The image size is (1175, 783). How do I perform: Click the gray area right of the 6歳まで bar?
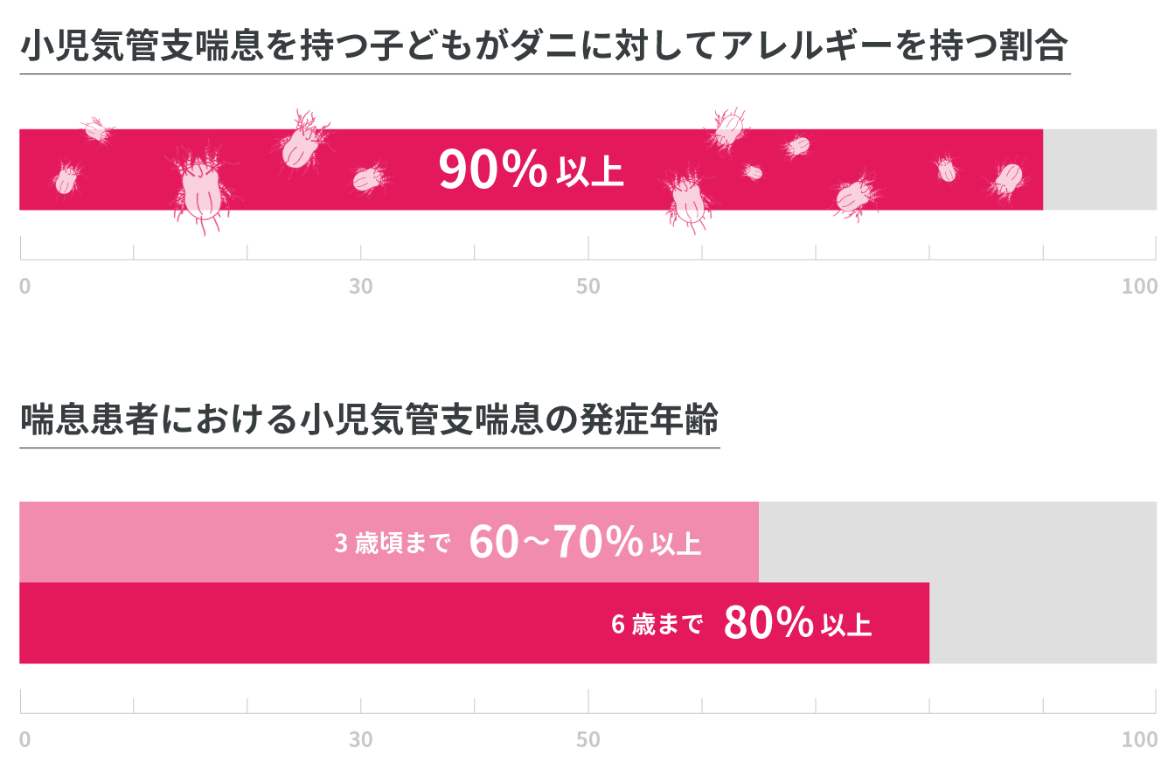1042,623
